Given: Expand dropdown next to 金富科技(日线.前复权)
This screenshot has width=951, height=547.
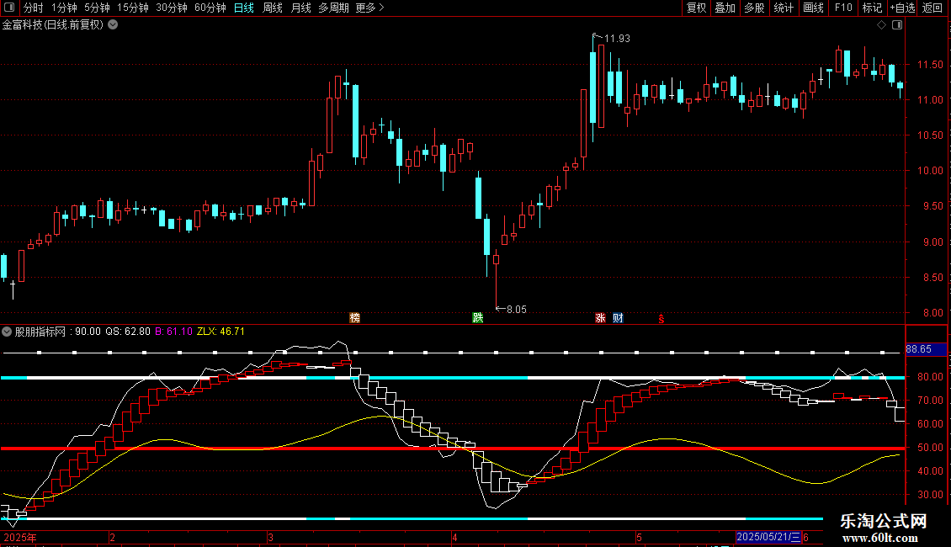Looking at the screenshot, I should 113,24.
